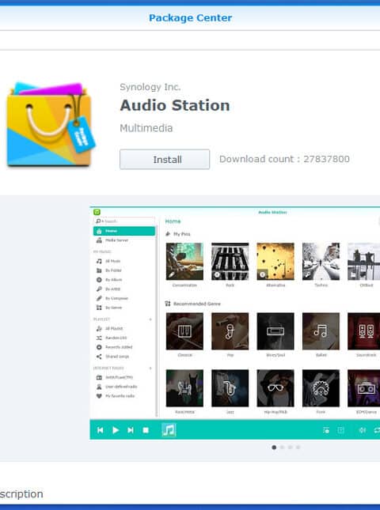Image resolution: width=380 pixels, height=510 pixels.
Task: Click the plus next to the Playlist heading
Action: click(x=150, y=319)
